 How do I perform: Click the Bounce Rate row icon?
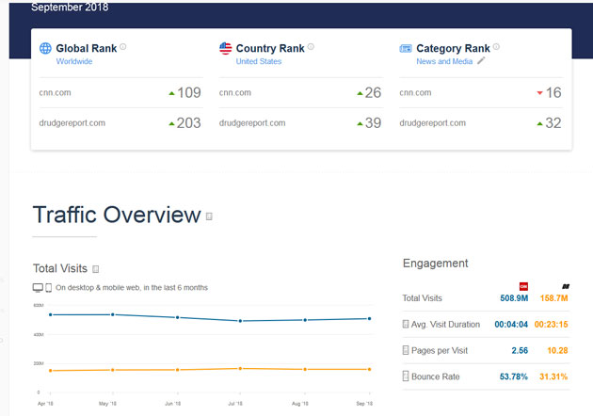click(406, 376)
